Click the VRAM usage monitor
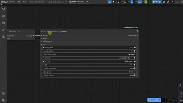The image size is (183, 103). (x=141, y=2)
